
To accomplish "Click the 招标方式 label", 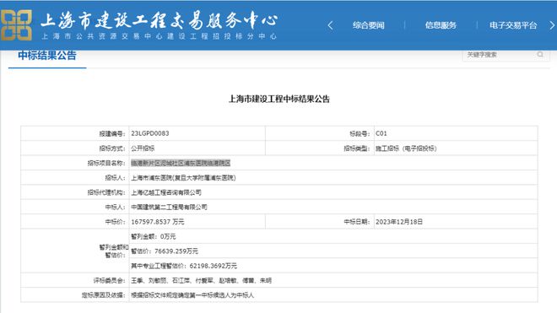I will (112, 148).
